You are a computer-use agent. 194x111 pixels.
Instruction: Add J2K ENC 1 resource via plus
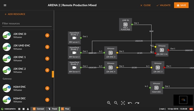[47, 59]
